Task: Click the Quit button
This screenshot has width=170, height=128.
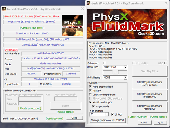Action: click(160, 122)
